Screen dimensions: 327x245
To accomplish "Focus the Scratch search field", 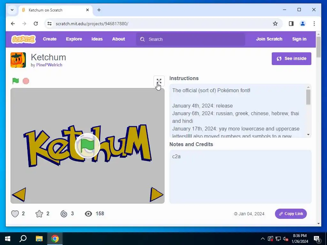I will tap(191, 39).
